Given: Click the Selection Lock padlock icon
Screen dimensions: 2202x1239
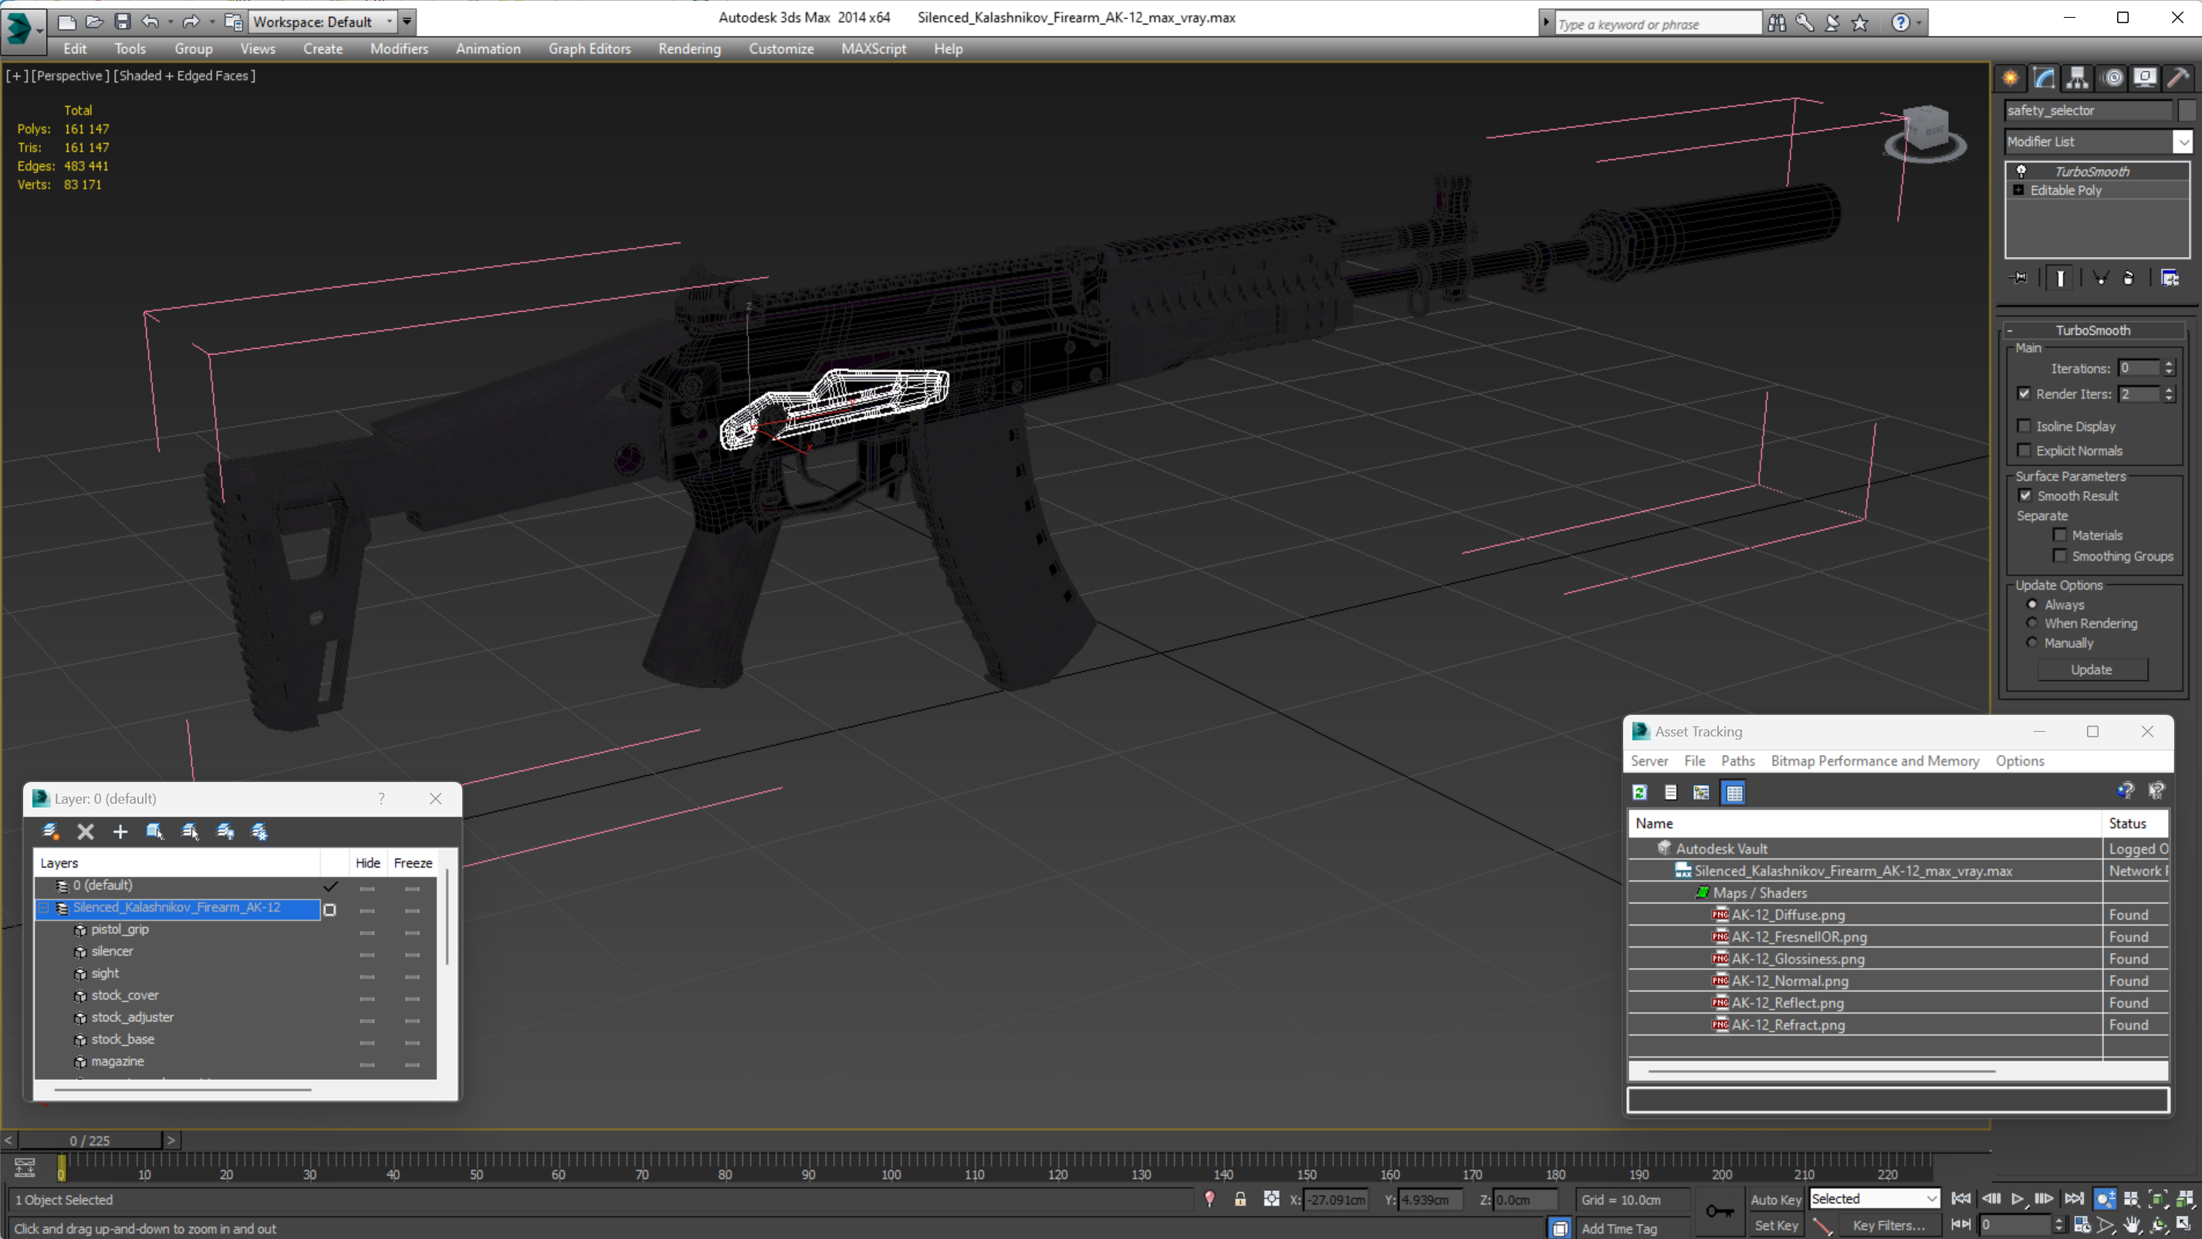Looking at the screenshot, I should (1240, 1200).
